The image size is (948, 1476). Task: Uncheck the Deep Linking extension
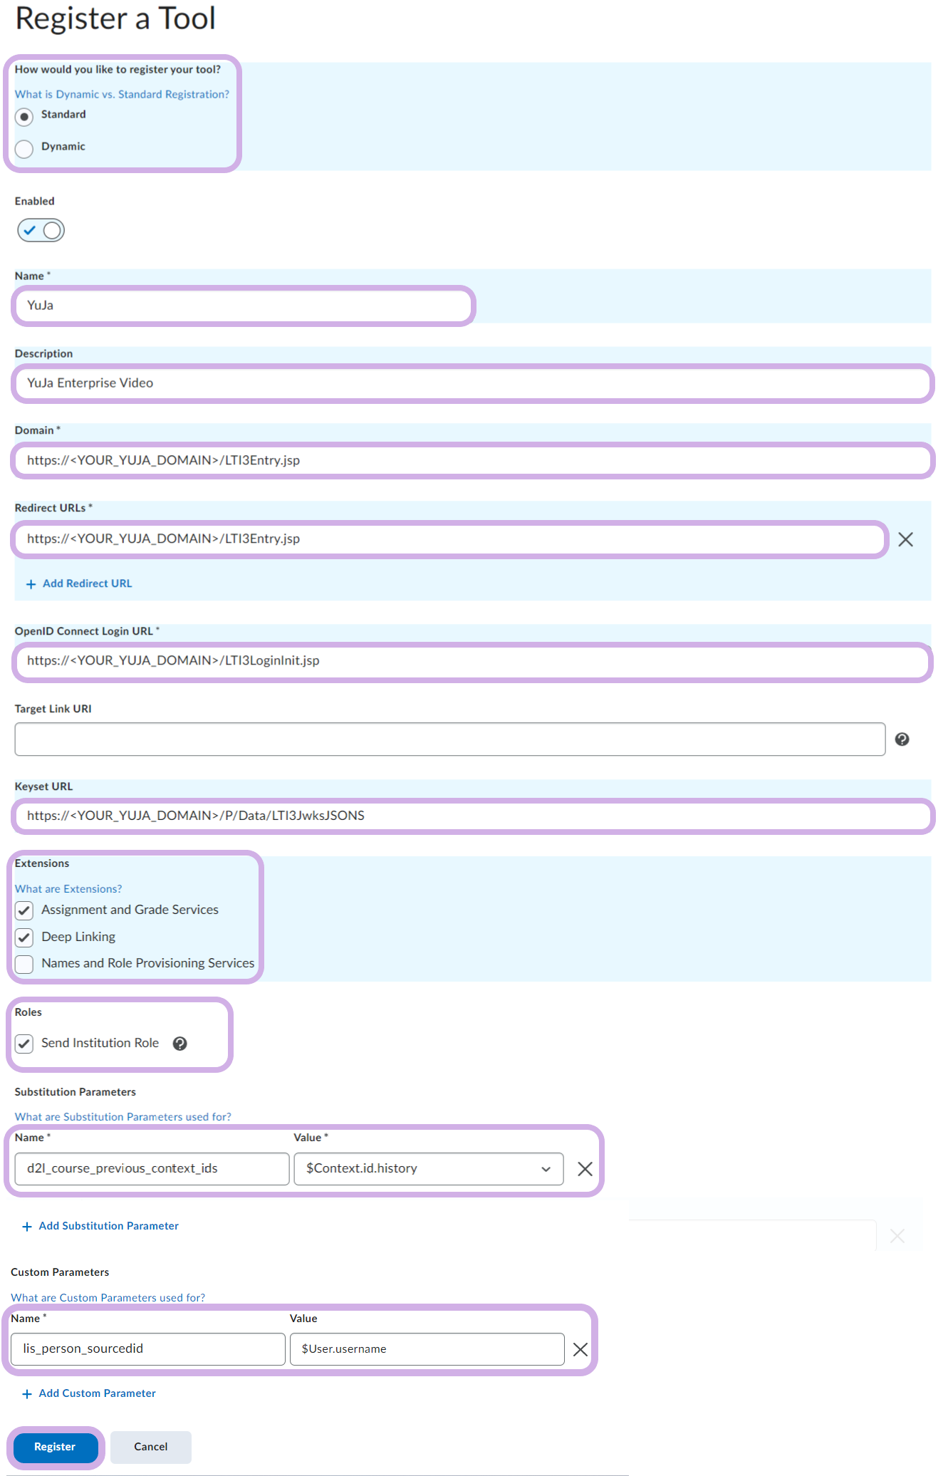click(24, 937)
